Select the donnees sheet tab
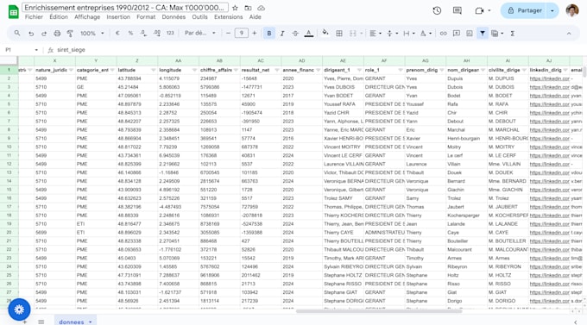Image resolution: width=587 pixels, height=325 pixels. click(x=75, y=322)
